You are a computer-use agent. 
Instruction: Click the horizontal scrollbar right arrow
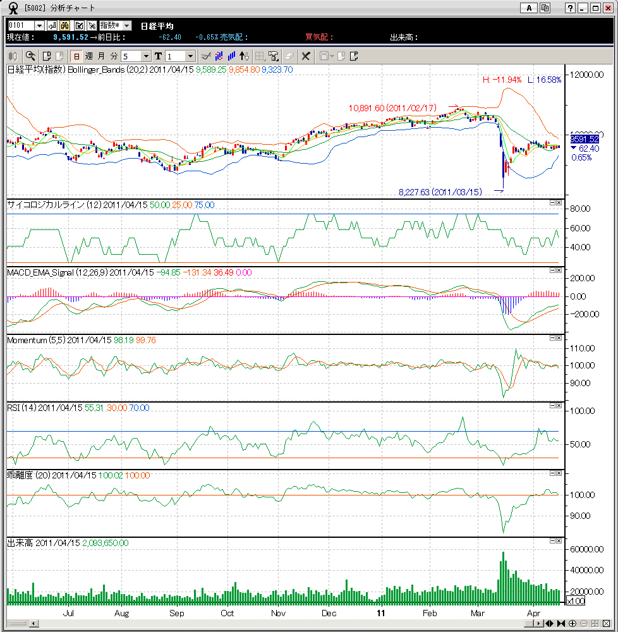538,623
